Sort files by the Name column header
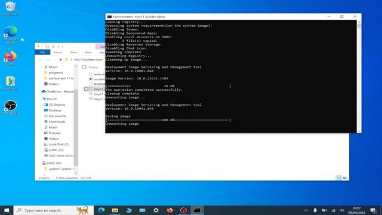 (93, 67)
